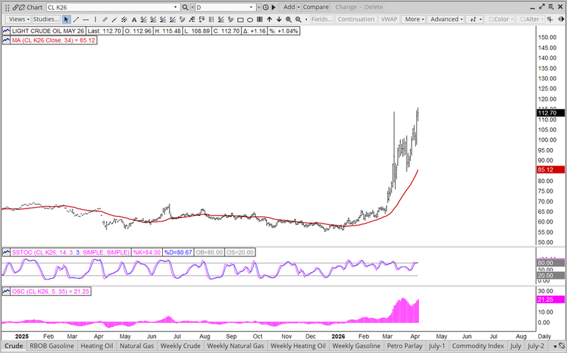Click the LIGHT CRUDE OIL legend chart icon
This screenshot has height=353, width=567.
click(6, 31)
